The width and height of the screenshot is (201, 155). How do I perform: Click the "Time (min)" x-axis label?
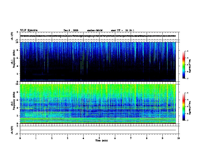(102, 141)
